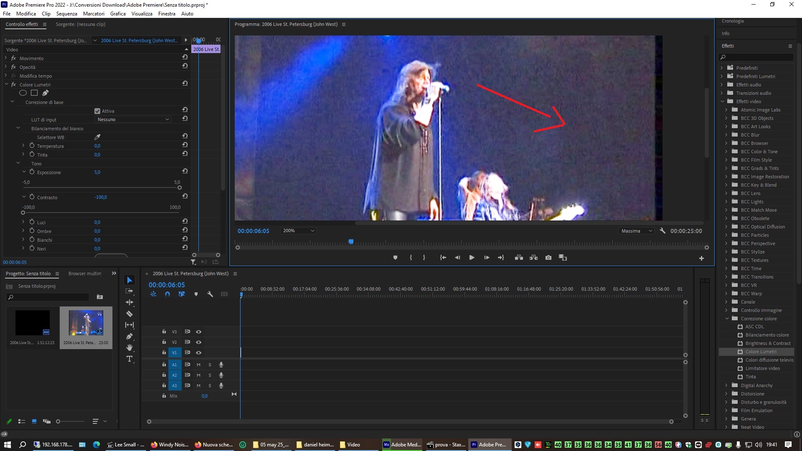The height and width of the screenshot is (451, 802).
Task: Go to Out point in Program monitor
Action: (501, 258)
